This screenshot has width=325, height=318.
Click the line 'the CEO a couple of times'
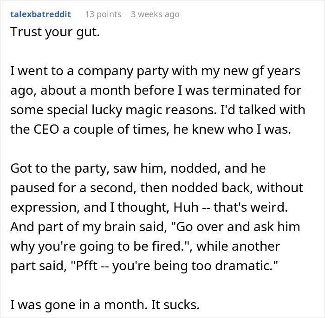click(x=151, y=130)
